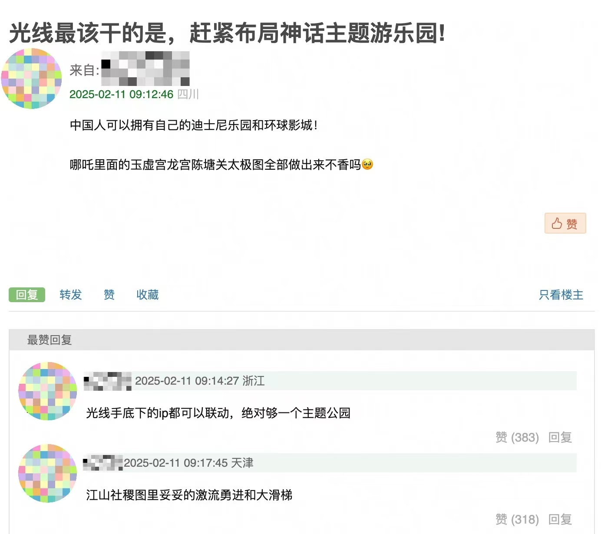This screenshot has width=601, height=534.
Task: Toggle 只看楼主 to show only the poster
Action: [561, 295]
